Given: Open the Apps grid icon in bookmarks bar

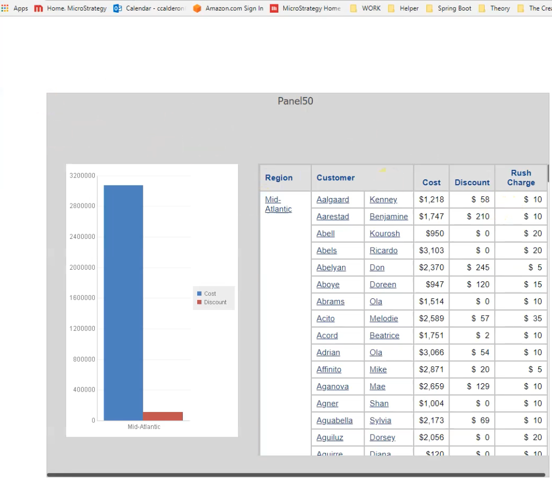Looking at the screenshot, I should tap(6, 8).
